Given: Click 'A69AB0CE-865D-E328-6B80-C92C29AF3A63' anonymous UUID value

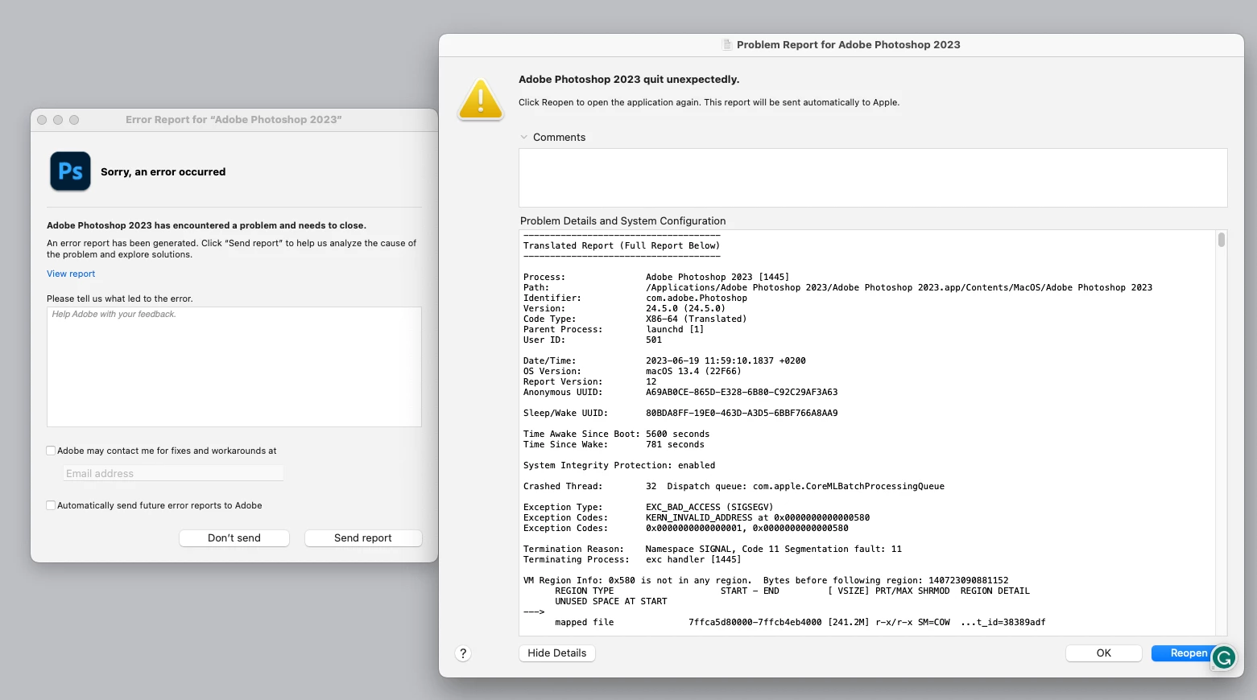Looking at the screenshot, I should click(742, 393).
